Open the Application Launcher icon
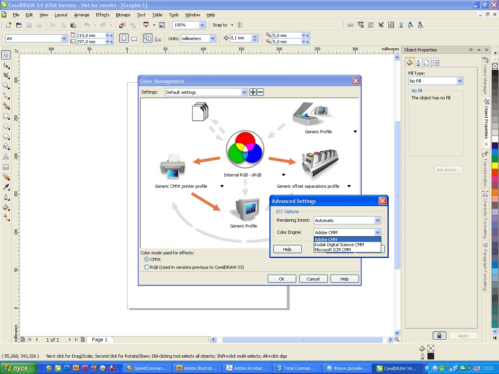Image resolution: width=499 pixels, height=374 pixels. [x=146, y=25]
